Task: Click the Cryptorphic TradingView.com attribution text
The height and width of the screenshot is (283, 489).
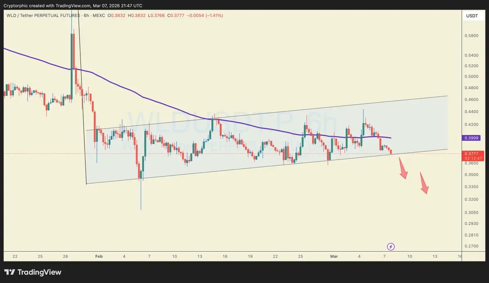Action: click(73, 6)
